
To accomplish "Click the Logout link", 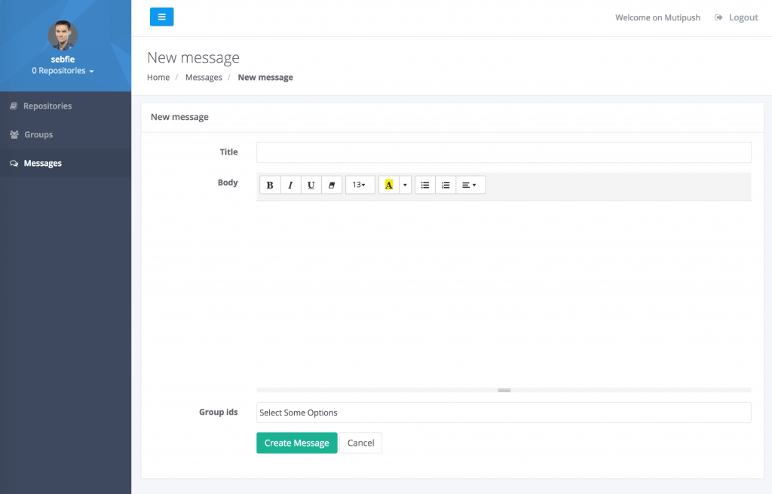I will click(x=743, y=18).
